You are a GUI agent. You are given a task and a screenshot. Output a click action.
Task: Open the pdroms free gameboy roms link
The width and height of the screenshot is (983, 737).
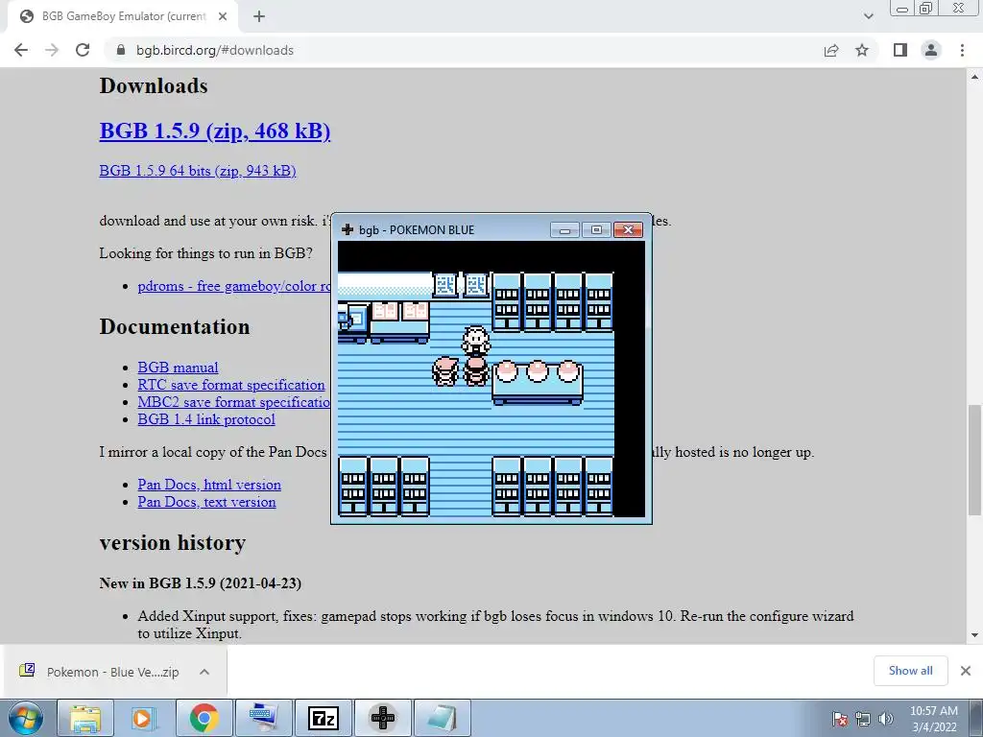[x=234, y=286]
